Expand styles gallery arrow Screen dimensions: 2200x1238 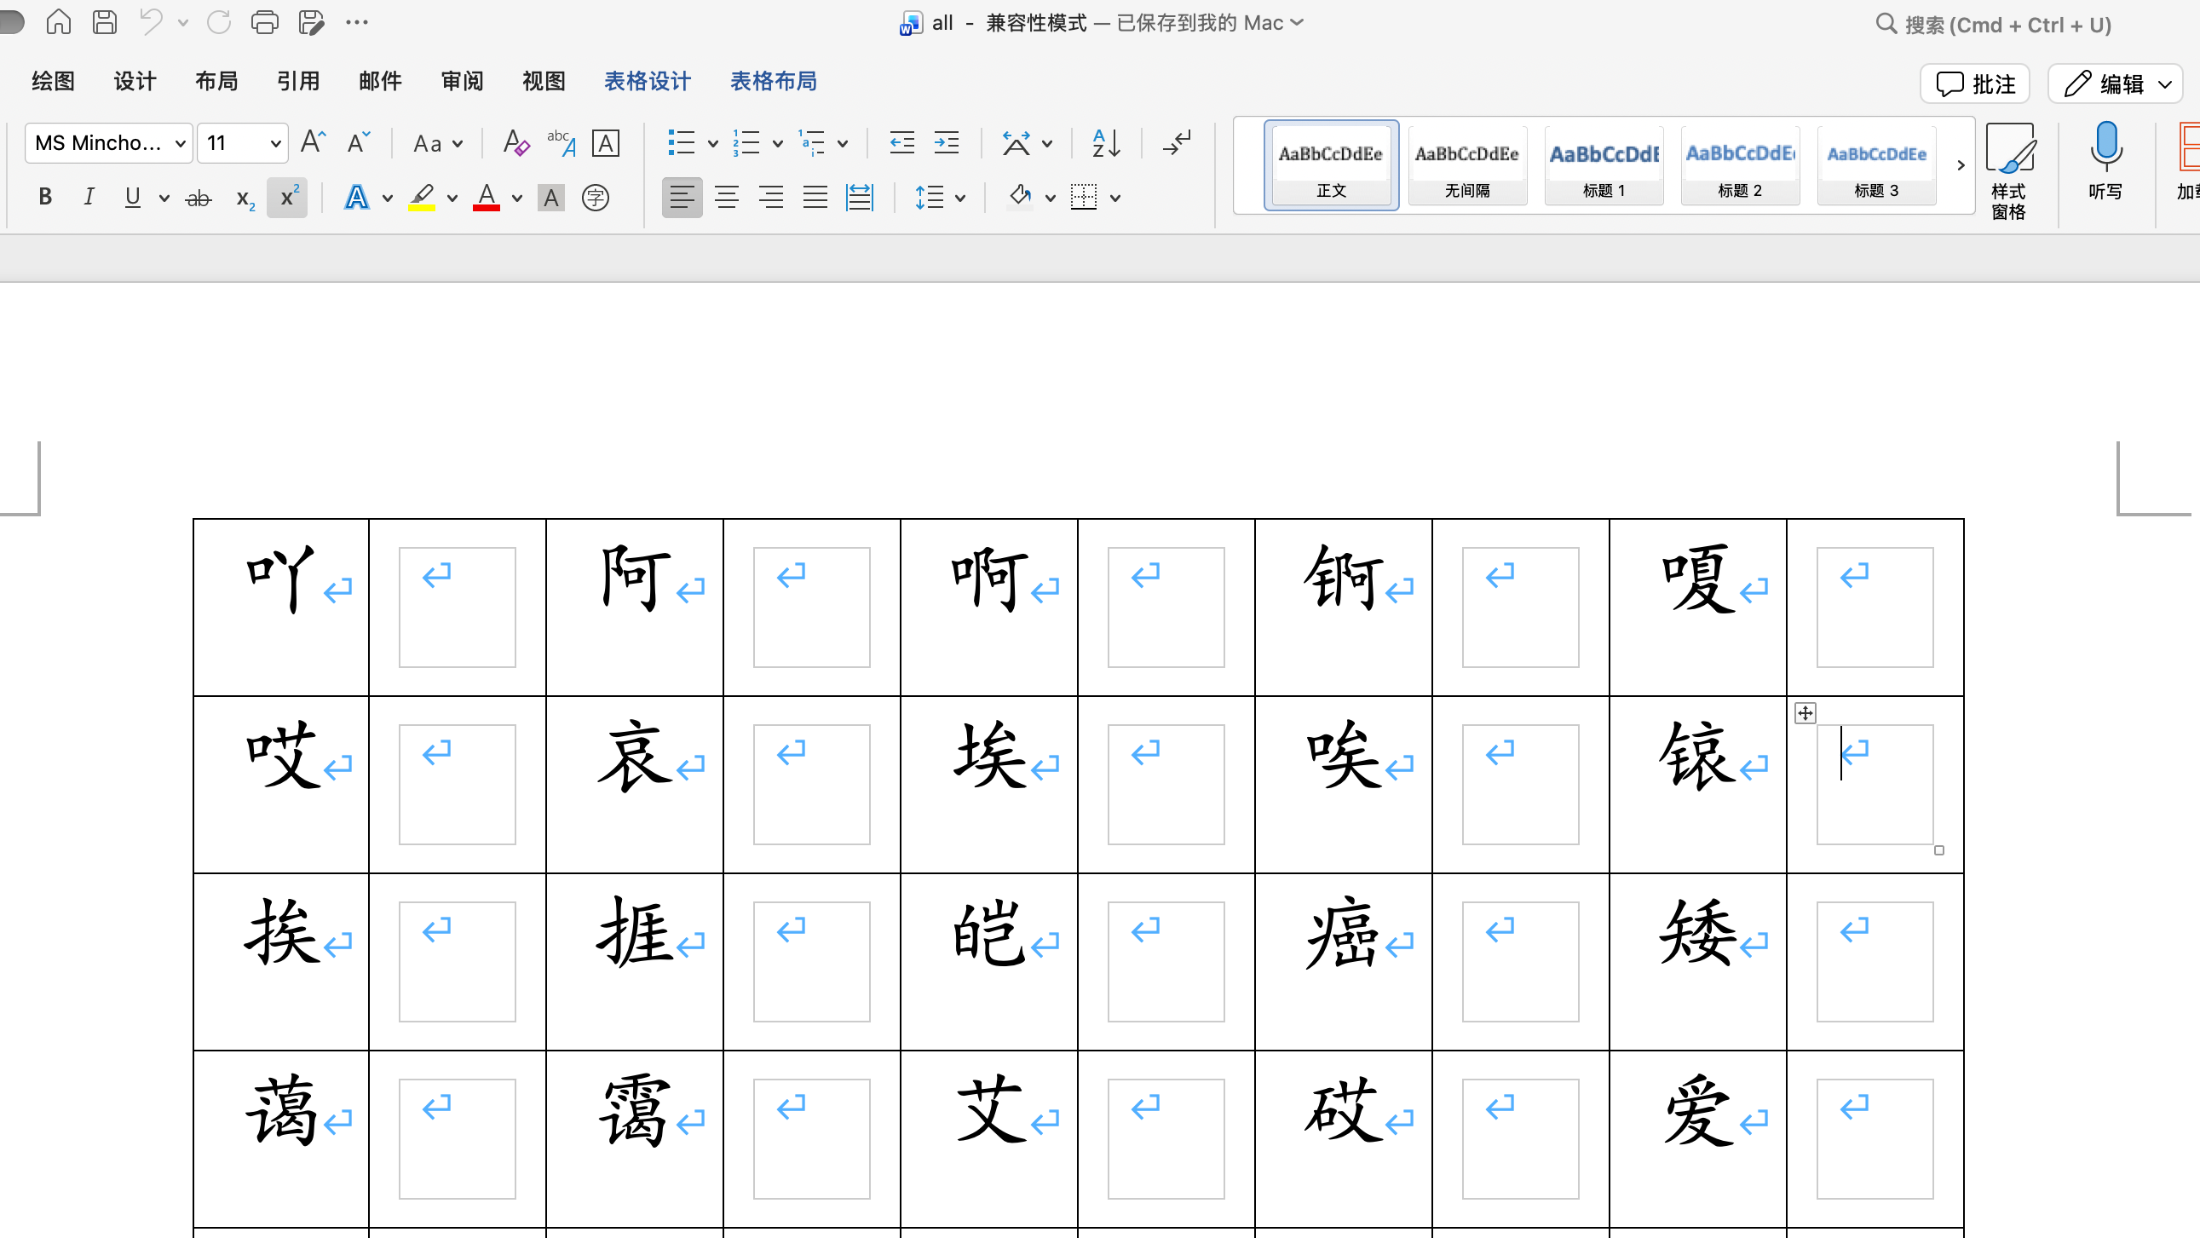point(1961,164)
